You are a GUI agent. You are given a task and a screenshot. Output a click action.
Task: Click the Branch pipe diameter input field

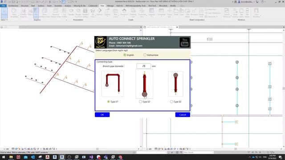tap(143, 66)
